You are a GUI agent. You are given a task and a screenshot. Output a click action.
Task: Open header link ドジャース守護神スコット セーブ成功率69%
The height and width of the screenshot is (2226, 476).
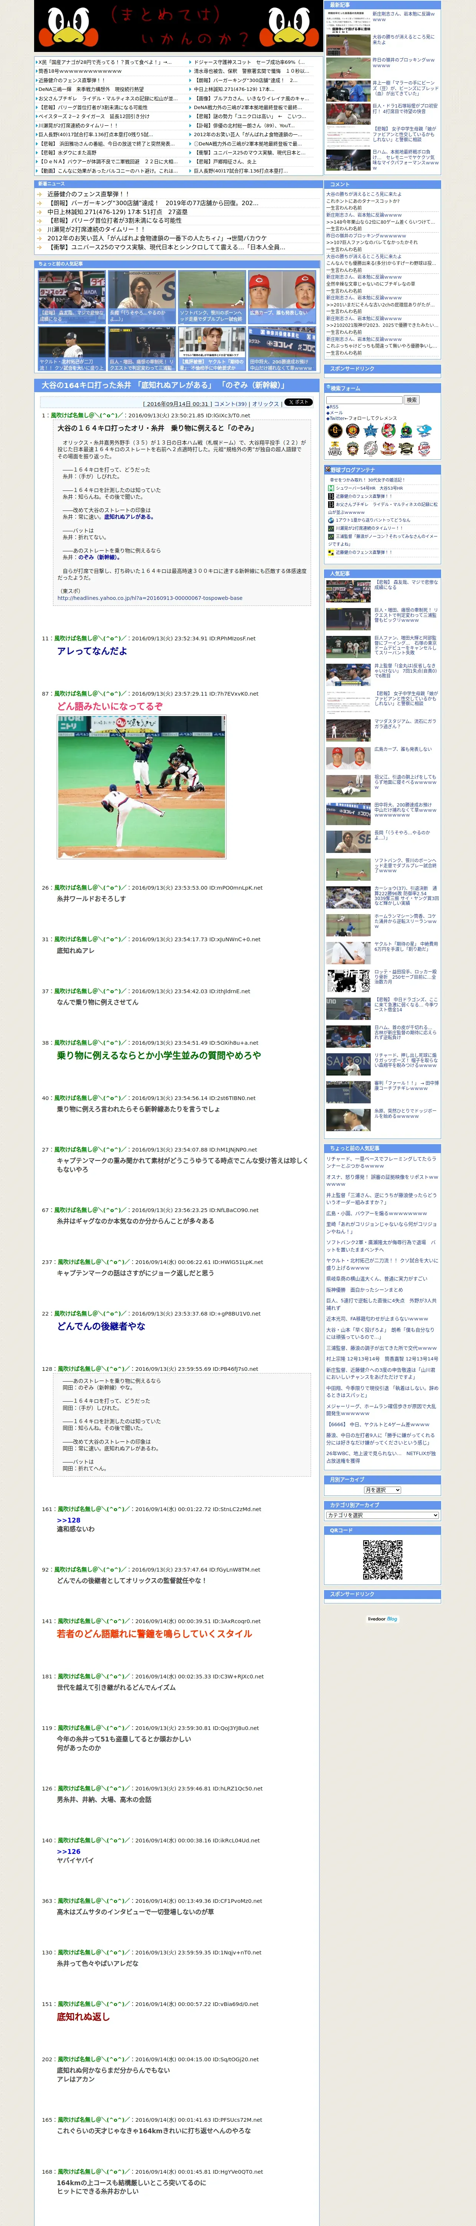[x=249, y=62]
